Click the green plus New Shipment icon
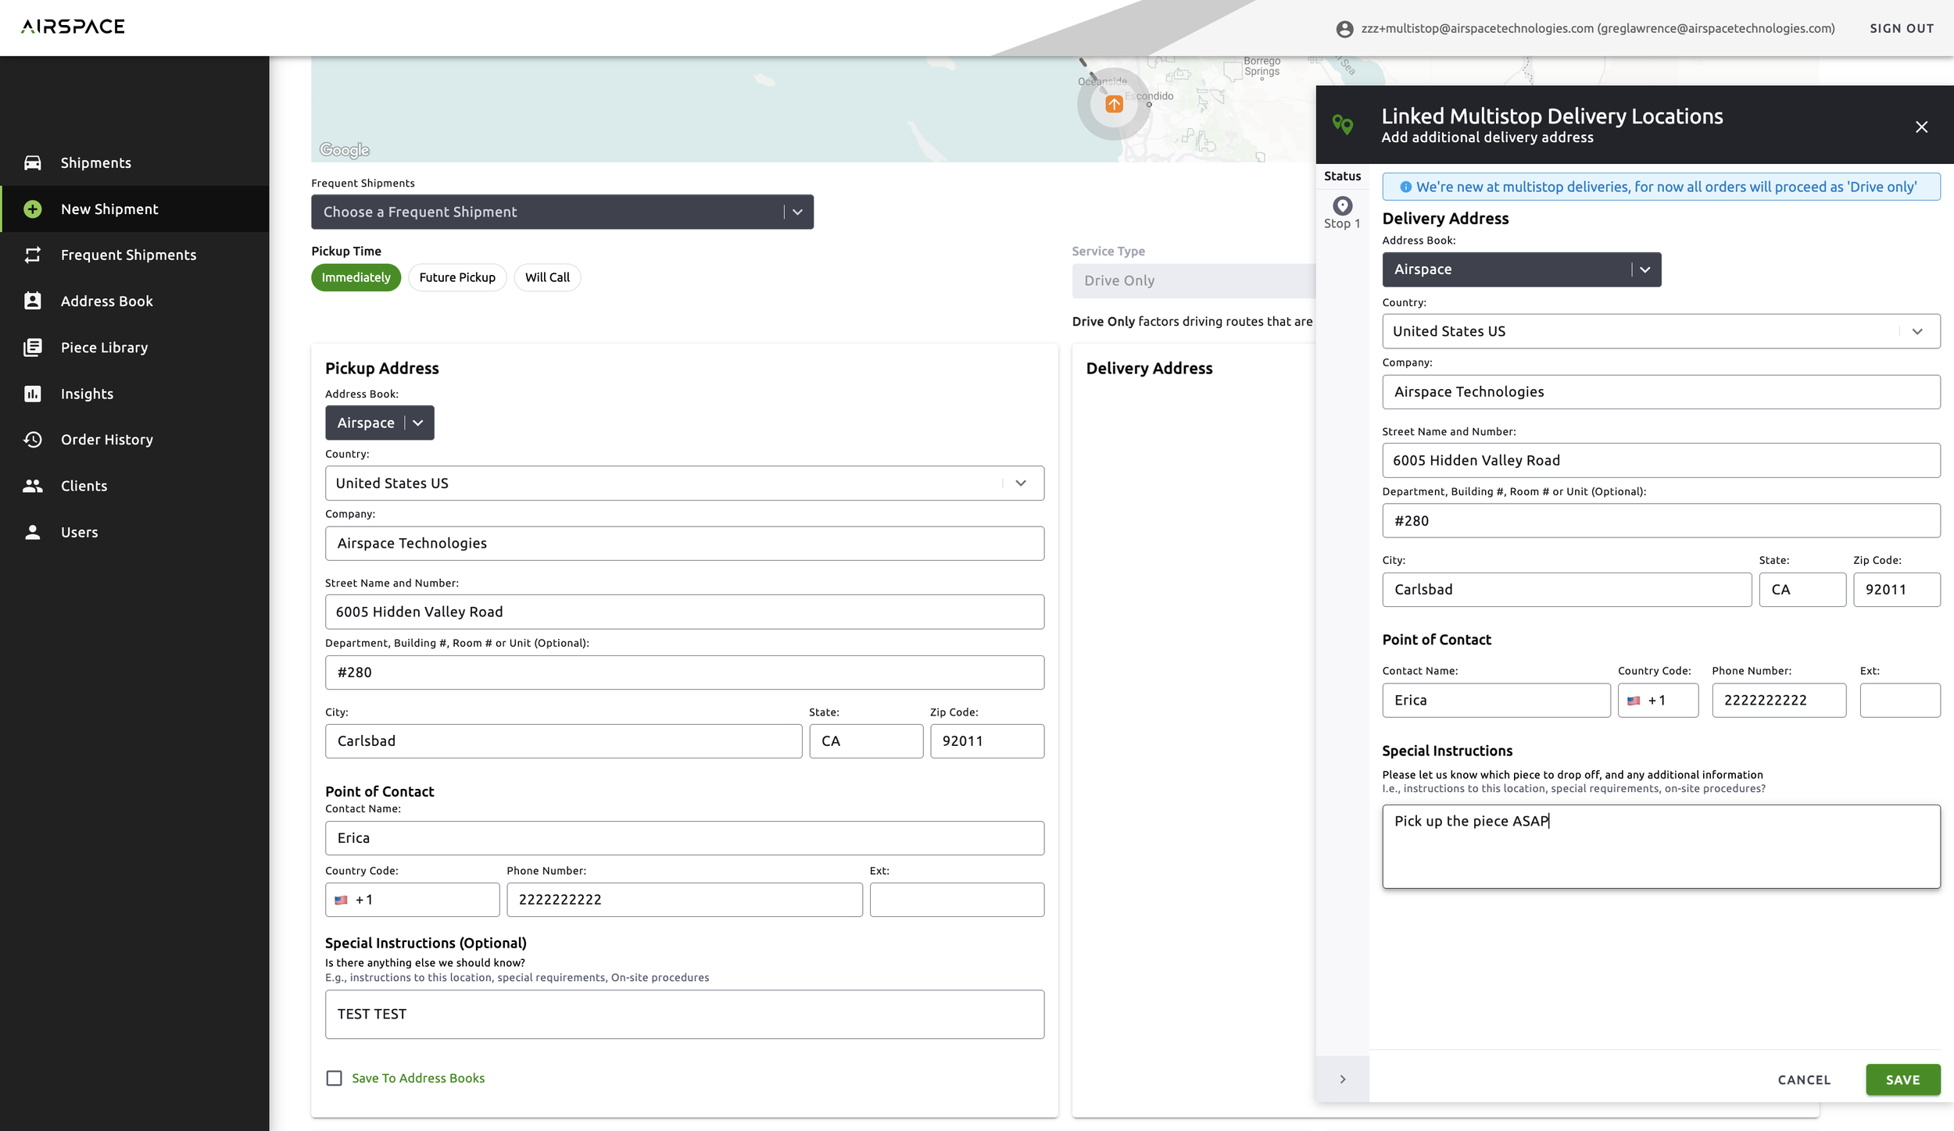This screenshot has width=1954, height=1131. 32,209
